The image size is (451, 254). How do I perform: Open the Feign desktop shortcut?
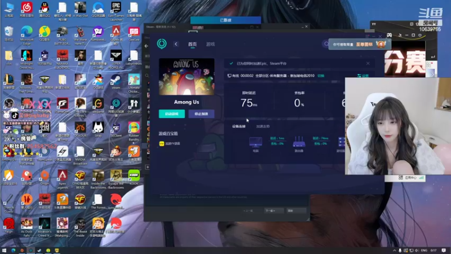coord(9,225)
